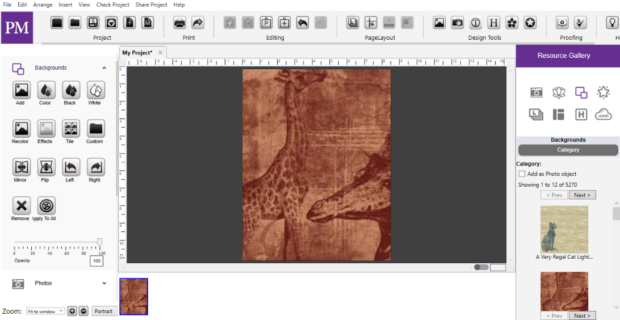
Task: Check the Add as Photo object box
Action: pos(522,174)
